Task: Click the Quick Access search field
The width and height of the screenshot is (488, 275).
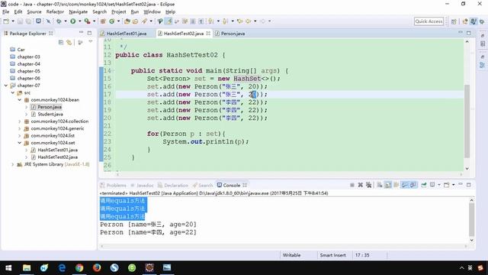Action: tap(429, 21)
